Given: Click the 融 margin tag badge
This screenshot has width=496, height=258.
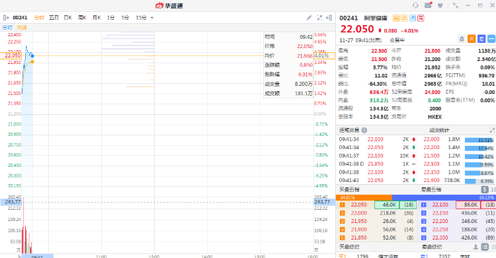Looking at the screenshot, I should 396,18.
